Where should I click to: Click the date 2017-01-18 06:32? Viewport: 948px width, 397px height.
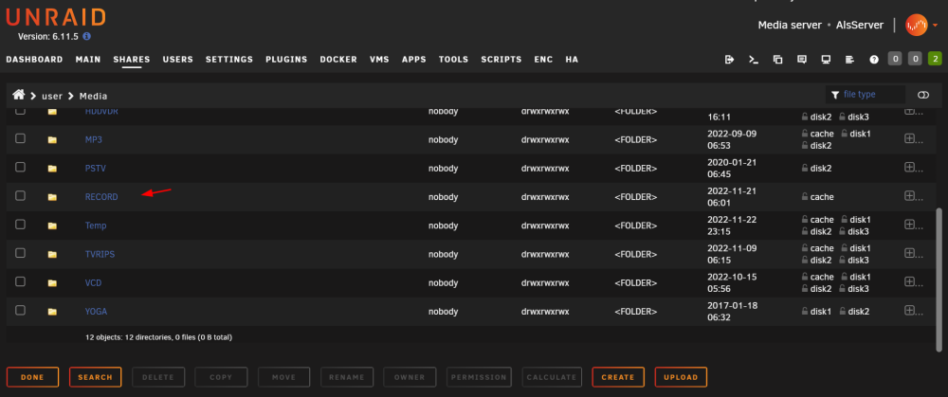pos(732,311)
